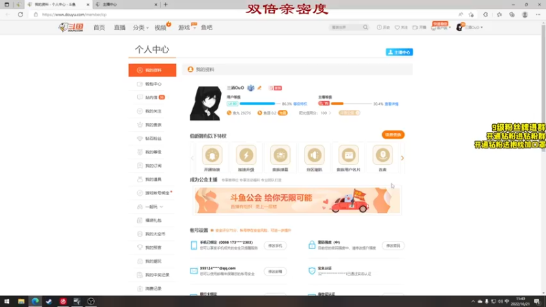Click the site search input field
The image size is (546, 307).
[346, 27]
